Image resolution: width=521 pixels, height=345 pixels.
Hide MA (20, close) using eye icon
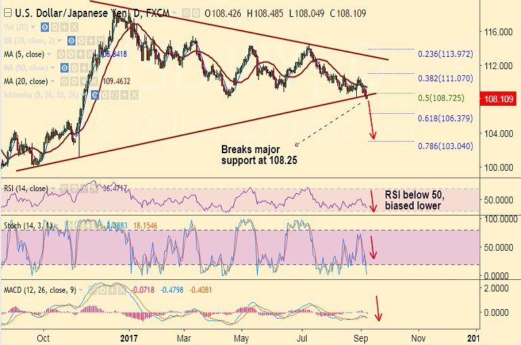click(x=64, y=81)
